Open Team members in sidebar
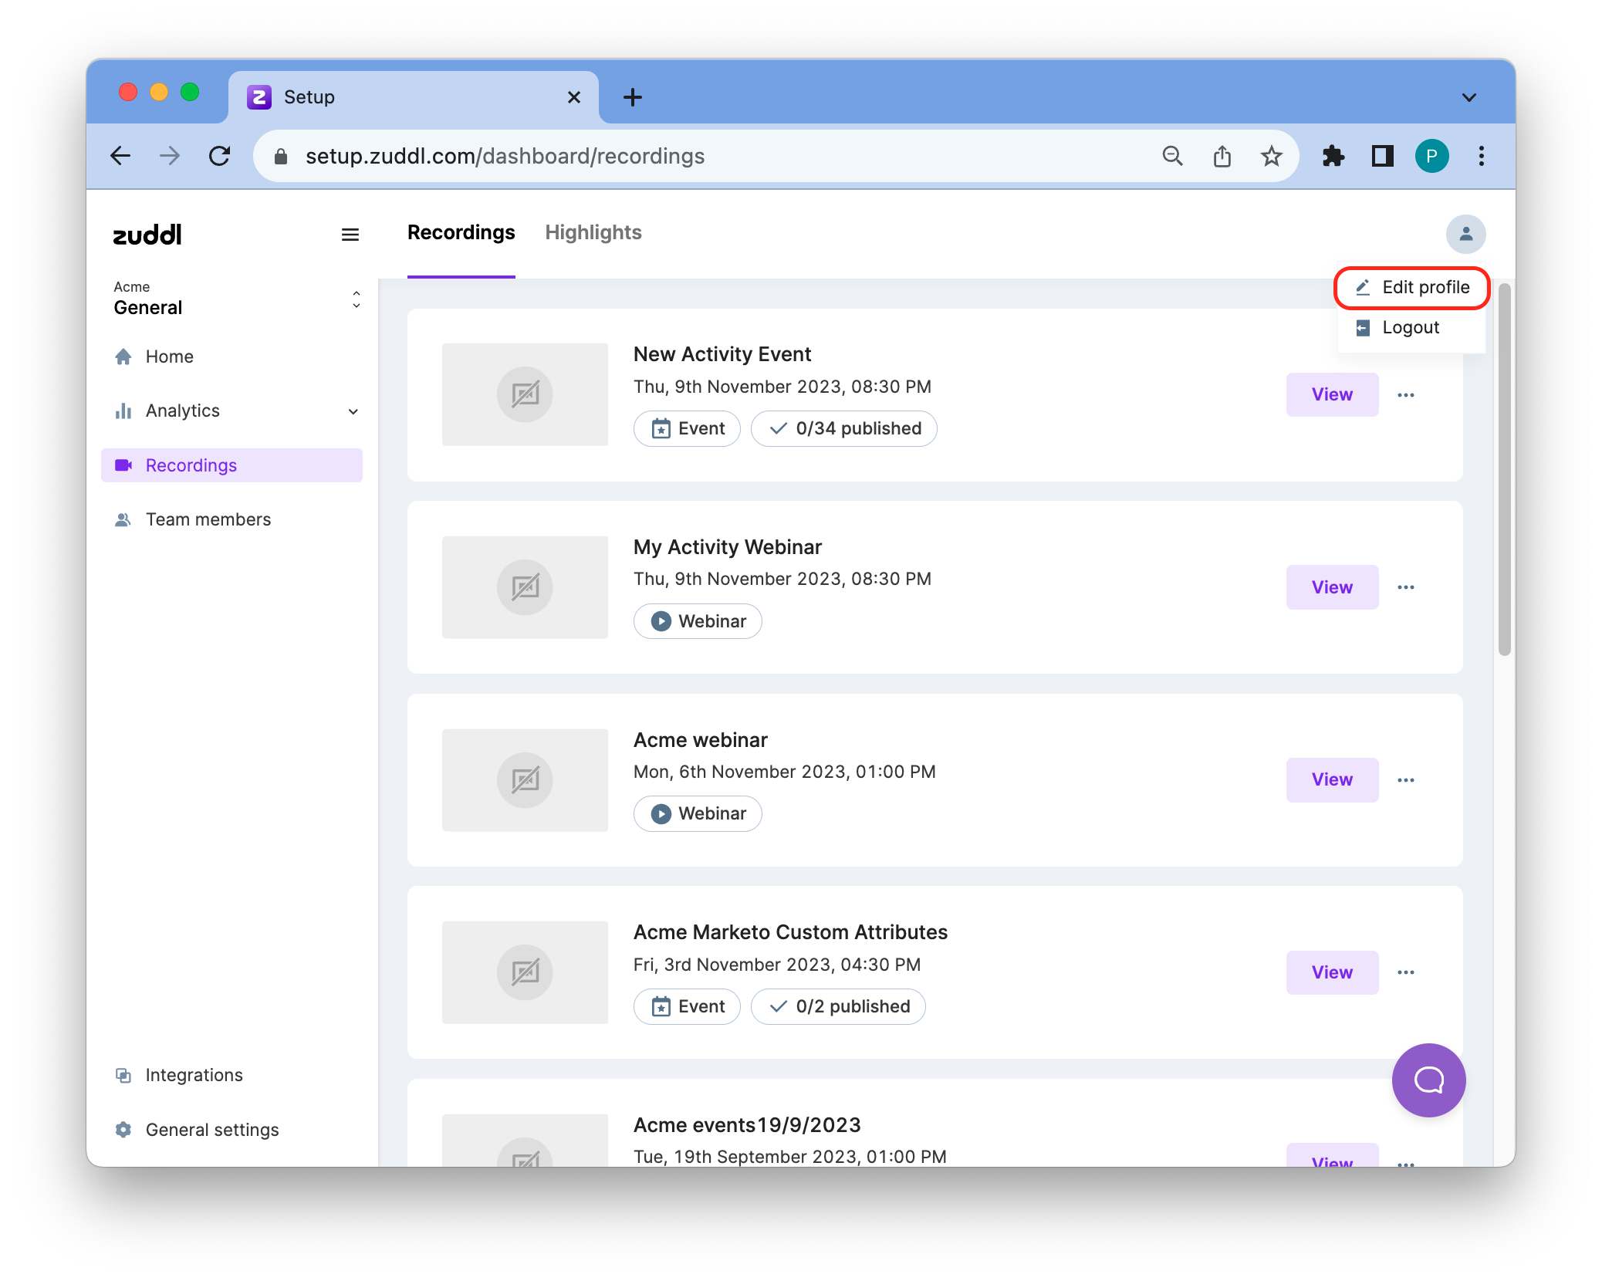 pos(208,519)
